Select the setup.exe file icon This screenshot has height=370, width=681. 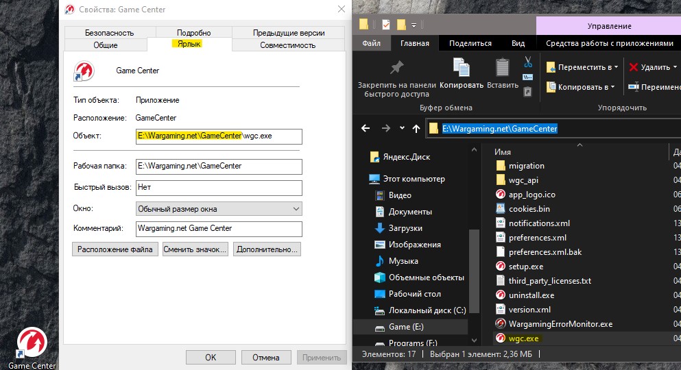[501, 267]
